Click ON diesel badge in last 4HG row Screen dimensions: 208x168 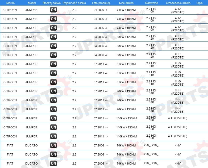pyautogui.click(x=53, y=82)
